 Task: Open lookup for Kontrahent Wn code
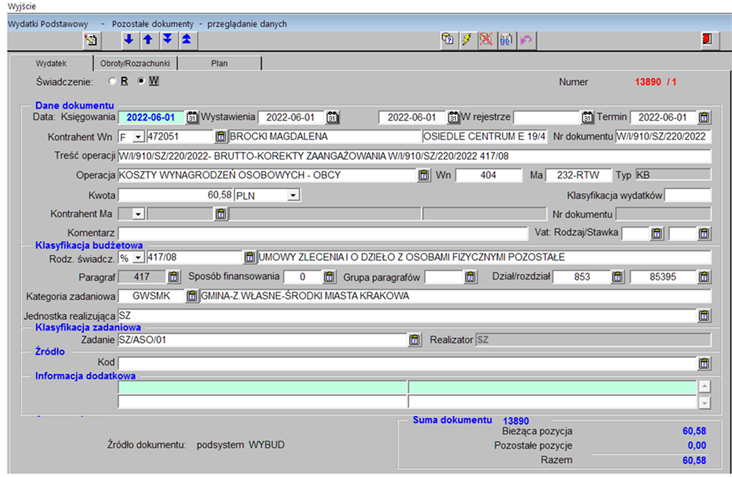pos(221,136)
